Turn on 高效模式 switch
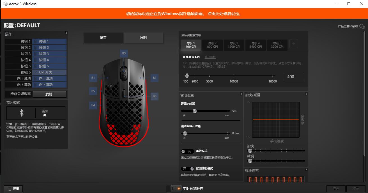The height and width of the screenshot is (193, 368). (x=187, y=151)
